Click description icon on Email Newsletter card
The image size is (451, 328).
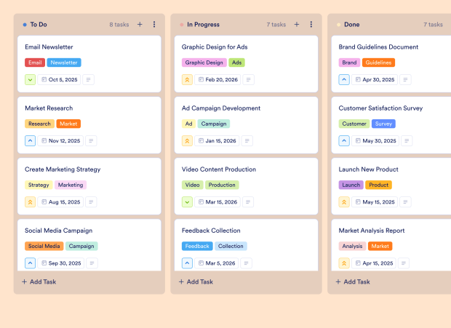pyautogui.click(x=89, y=80)
